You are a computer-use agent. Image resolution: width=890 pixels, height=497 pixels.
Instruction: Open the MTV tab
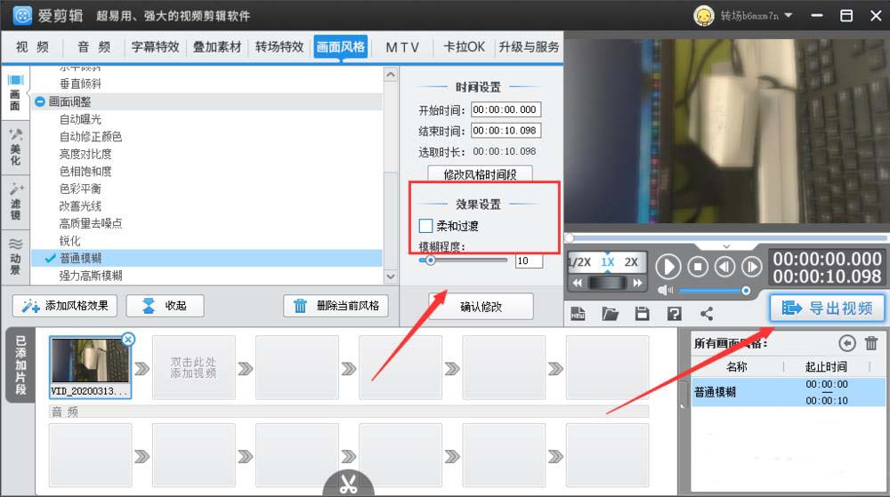402,47
